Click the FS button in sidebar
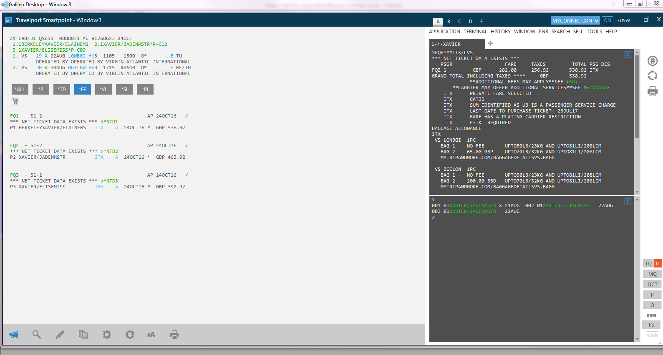Image resolution: width=663 pixels, height=355 pixels. (x=651, y=325)
